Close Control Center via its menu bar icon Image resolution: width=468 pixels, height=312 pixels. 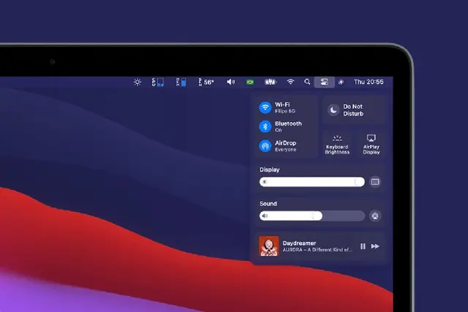coord(325,82)
